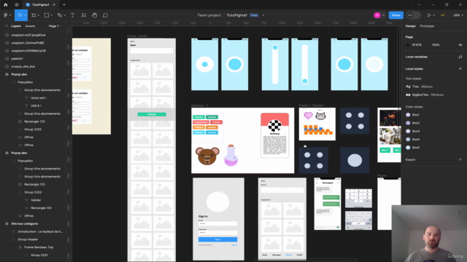This screenshot has width=467, height=262.
Task: Present the prototype with play icon
Action: pyautogui.click(x=429, y=15)
